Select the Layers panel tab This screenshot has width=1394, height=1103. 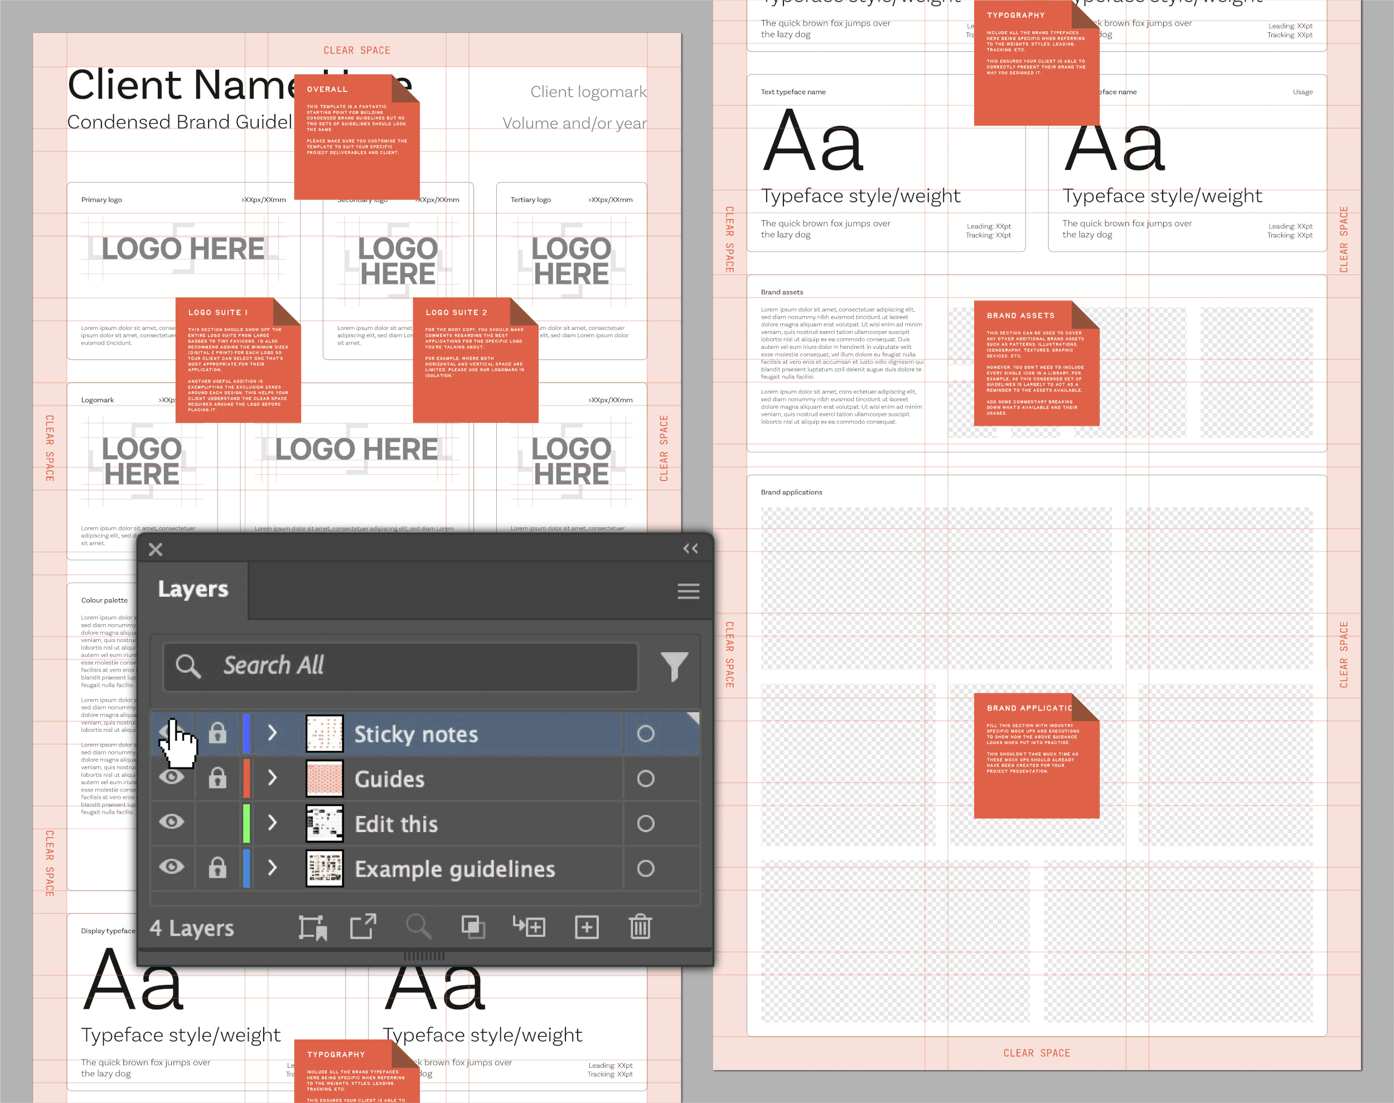(x=193, y=589)
